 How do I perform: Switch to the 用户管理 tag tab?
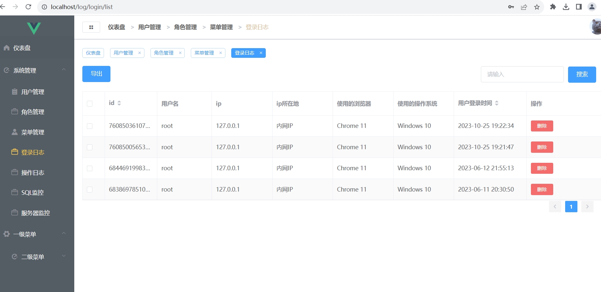[123, 53]
